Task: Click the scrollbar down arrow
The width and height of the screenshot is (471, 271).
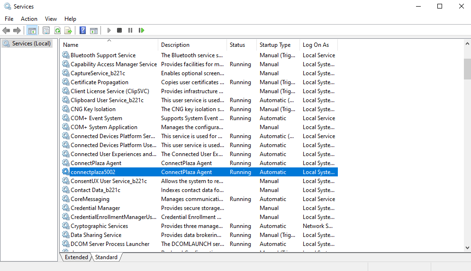Action: tap(467, 248)
